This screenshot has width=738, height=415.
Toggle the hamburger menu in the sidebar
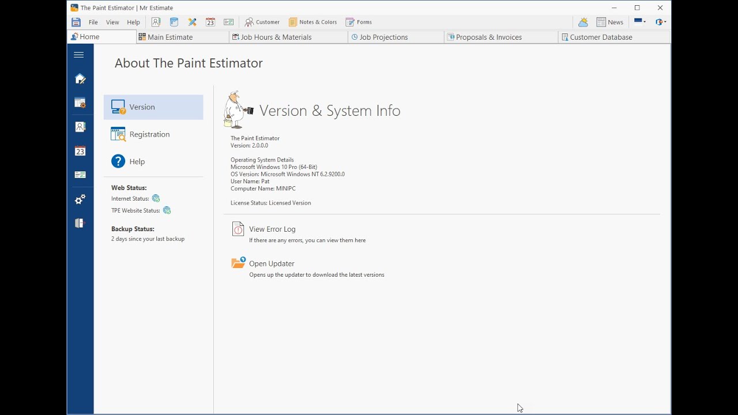(x=79, y=55)
